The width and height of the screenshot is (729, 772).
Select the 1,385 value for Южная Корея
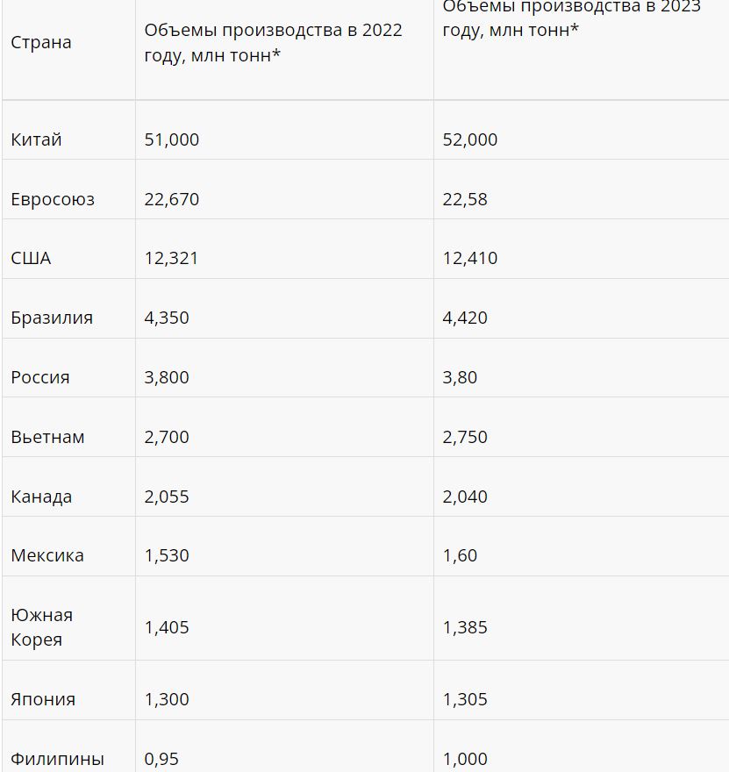pyautogui.click(x=465, y=628)
